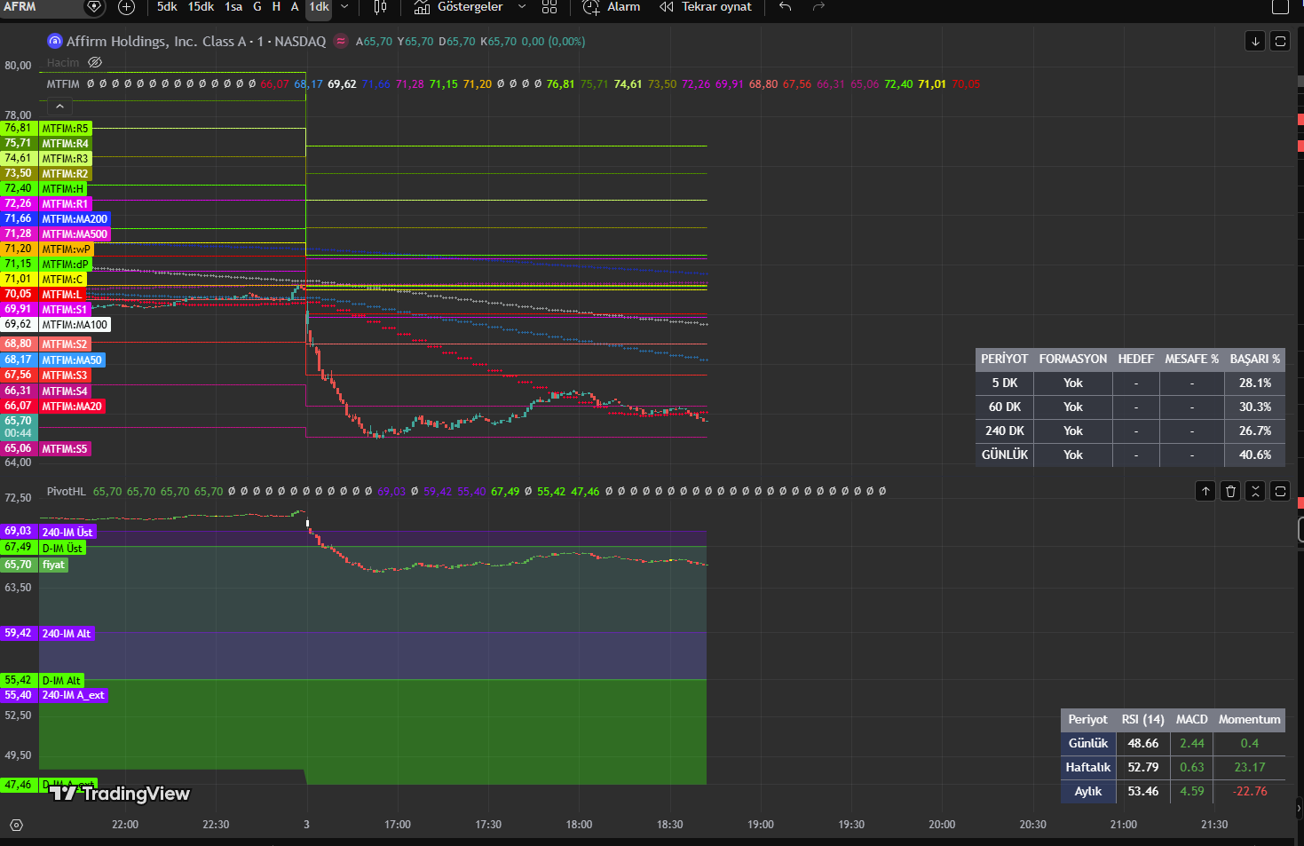This screenshot has height=846, width=1304.
Task: Collapse the indicator legend with the chevron
Action: (59, 107)
